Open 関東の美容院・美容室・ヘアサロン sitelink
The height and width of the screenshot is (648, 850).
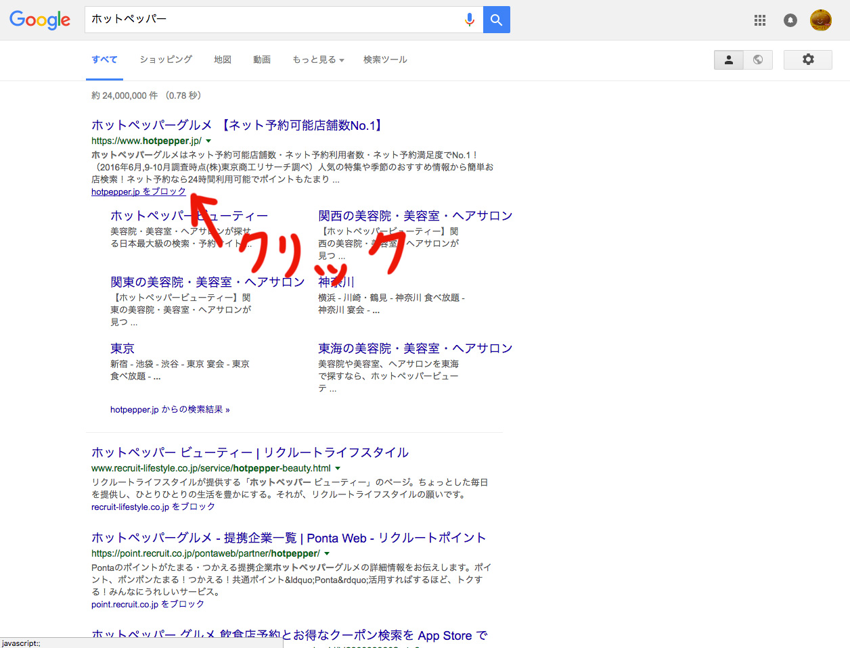click(x=208, y=282)
